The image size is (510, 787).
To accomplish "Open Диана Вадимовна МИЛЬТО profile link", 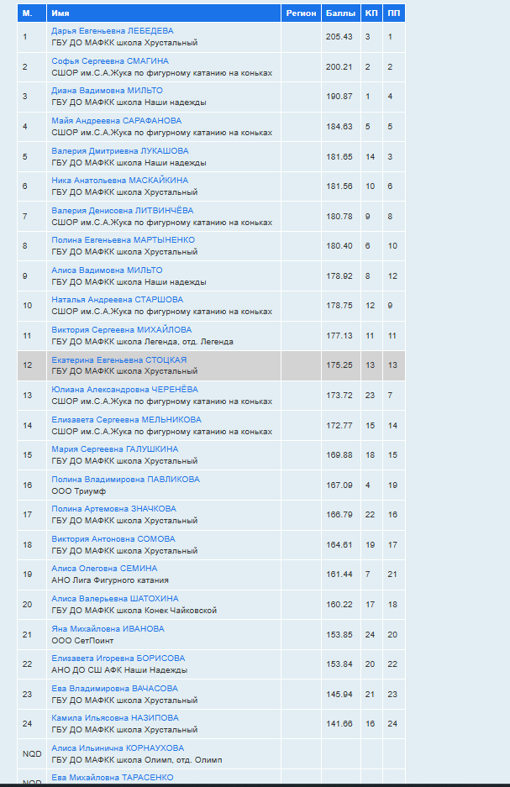I will (107, 91).
